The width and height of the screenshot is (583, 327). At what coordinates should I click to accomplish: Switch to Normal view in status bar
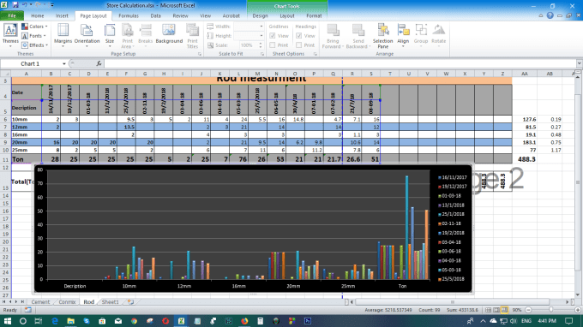pos(488,310)
